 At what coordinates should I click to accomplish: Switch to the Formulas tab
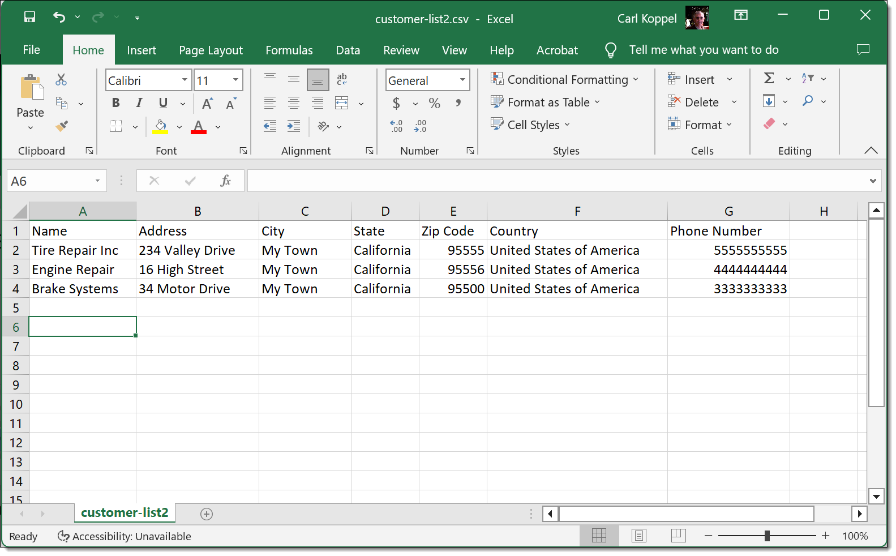289,50
